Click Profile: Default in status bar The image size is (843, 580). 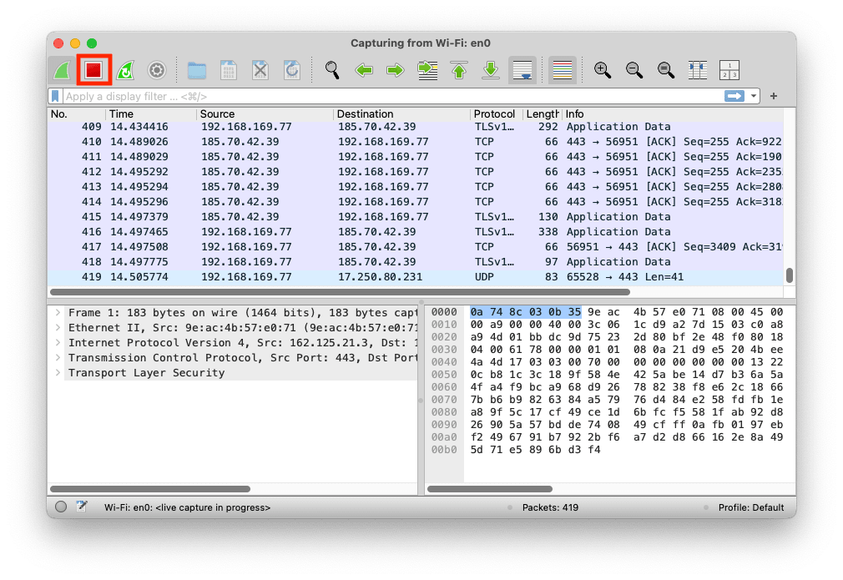751,507
